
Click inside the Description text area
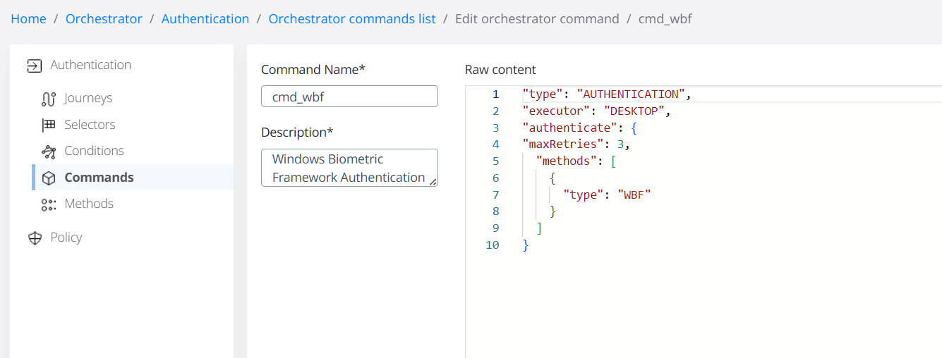click(348, 168)
